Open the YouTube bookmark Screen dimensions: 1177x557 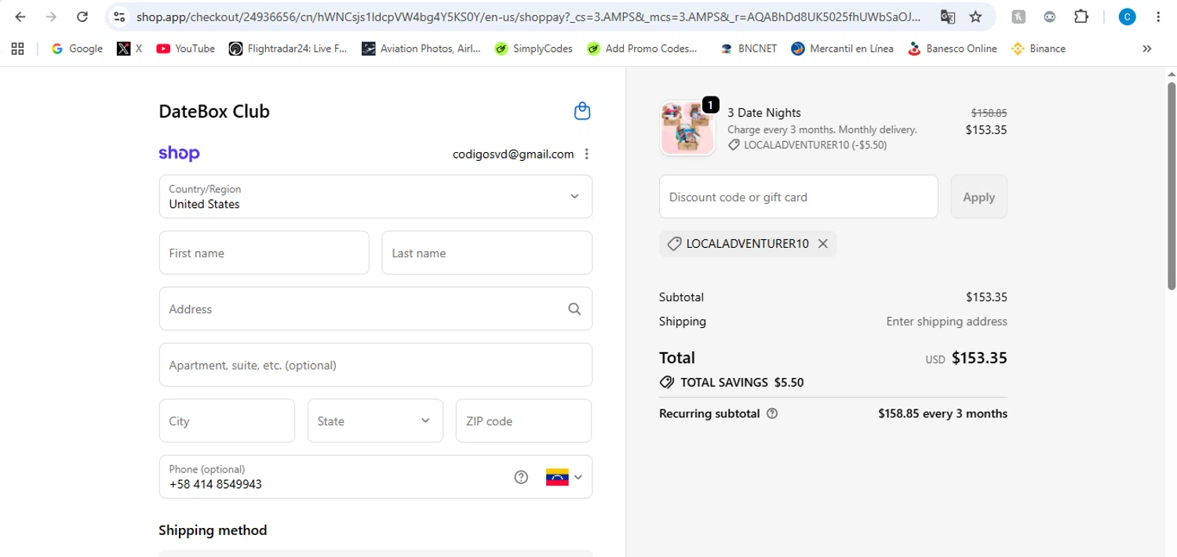[x=185, y=49]
